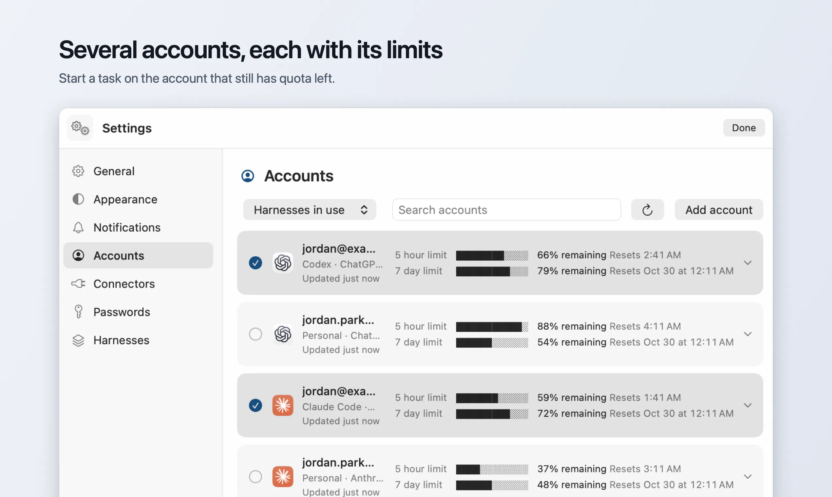The height and width of the screenshot is (497, 832).
Task: Uncheck the Claude Code account checkbox
Action: [255, 405]
